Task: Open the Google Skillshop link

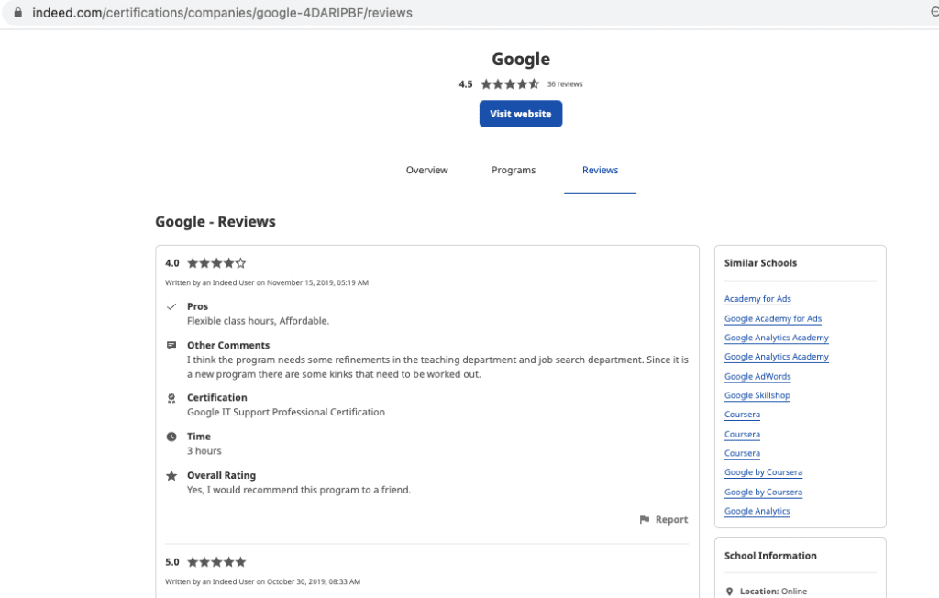Action: point(757,395)
